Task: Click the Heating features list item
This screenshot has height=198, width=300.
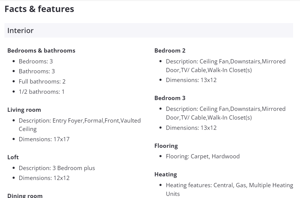Action: tap(229, 189)
